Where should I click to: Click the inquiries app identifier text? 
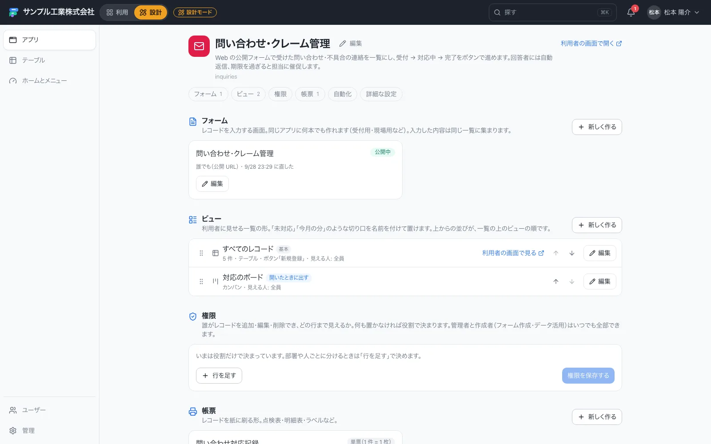tap(226, 77)
